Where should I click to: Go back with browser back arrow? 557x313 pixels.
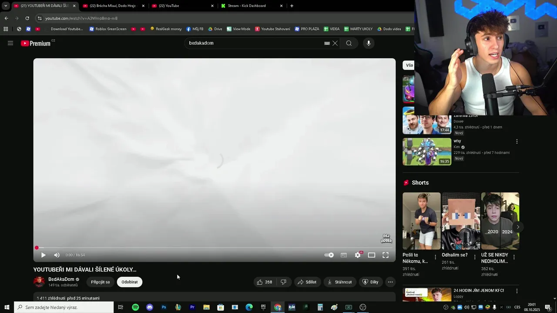coord(6,18)
